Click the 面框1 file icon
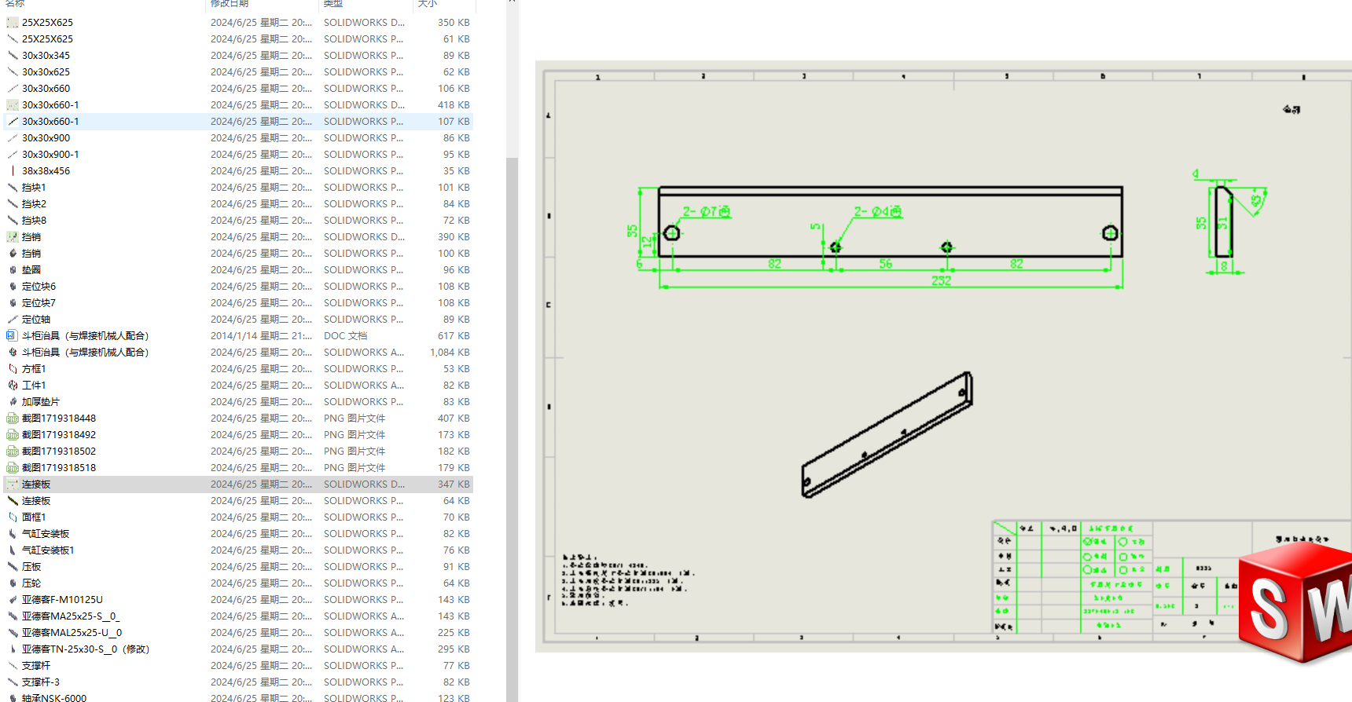1352x702 pixels. (13, 517)
